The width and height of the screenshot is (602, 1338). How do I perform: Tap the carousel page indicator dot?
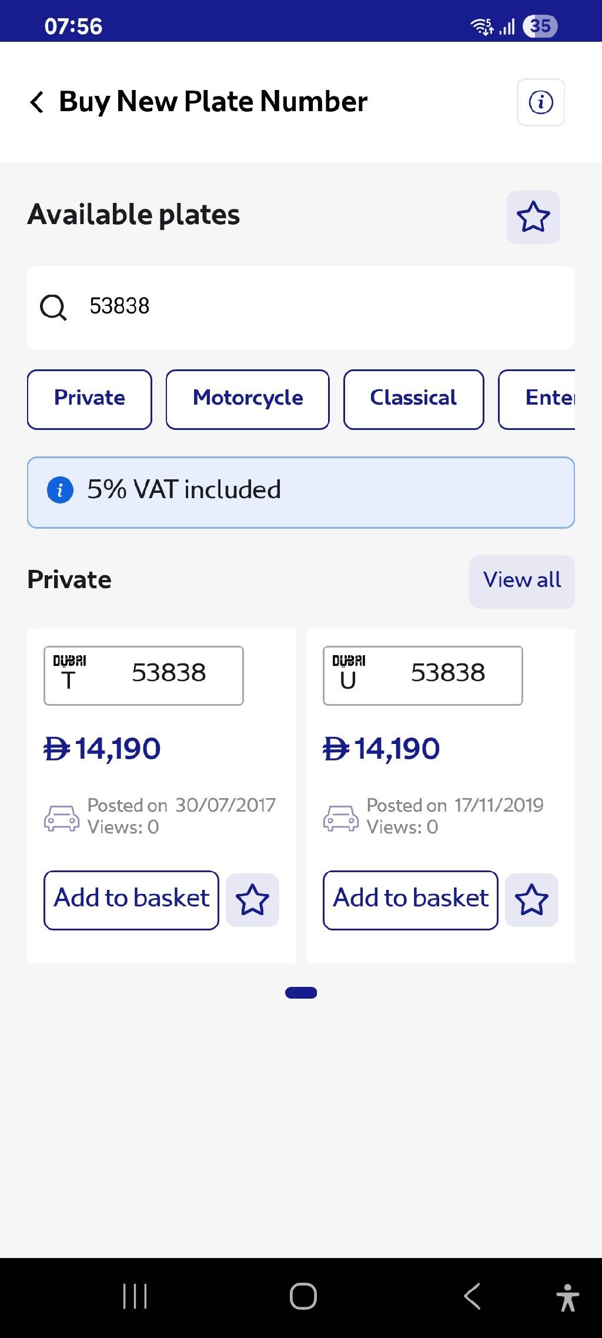pyautogui.click(x=301, y=993)
